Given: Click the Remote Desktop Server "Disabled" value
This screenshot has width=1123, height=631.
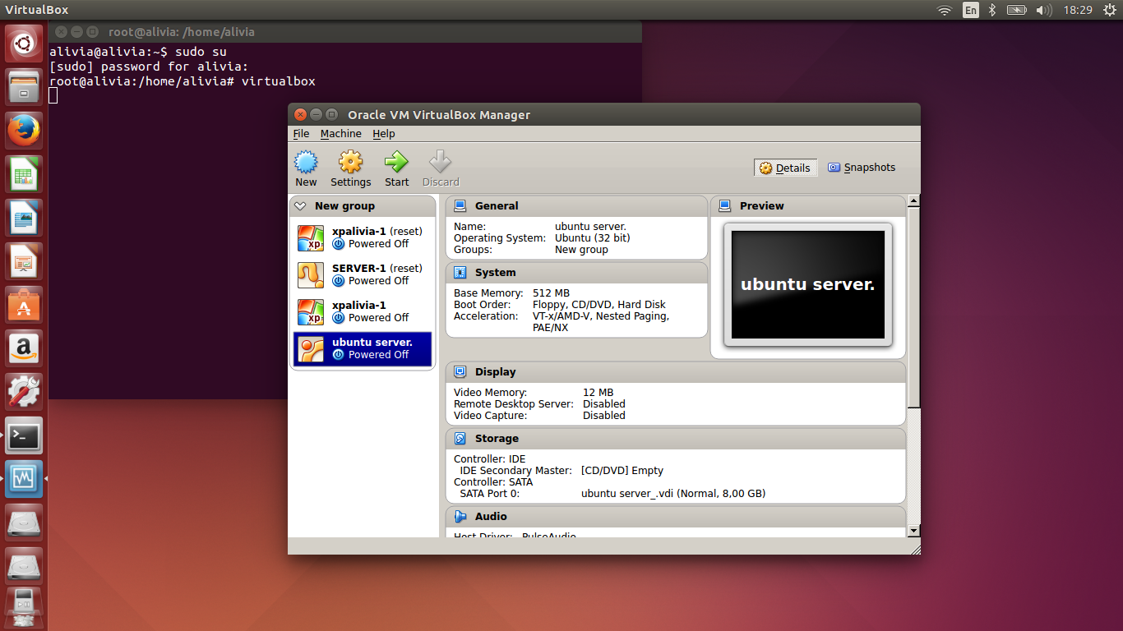Looking at the screenshot, I should click(x=604, y=404).
